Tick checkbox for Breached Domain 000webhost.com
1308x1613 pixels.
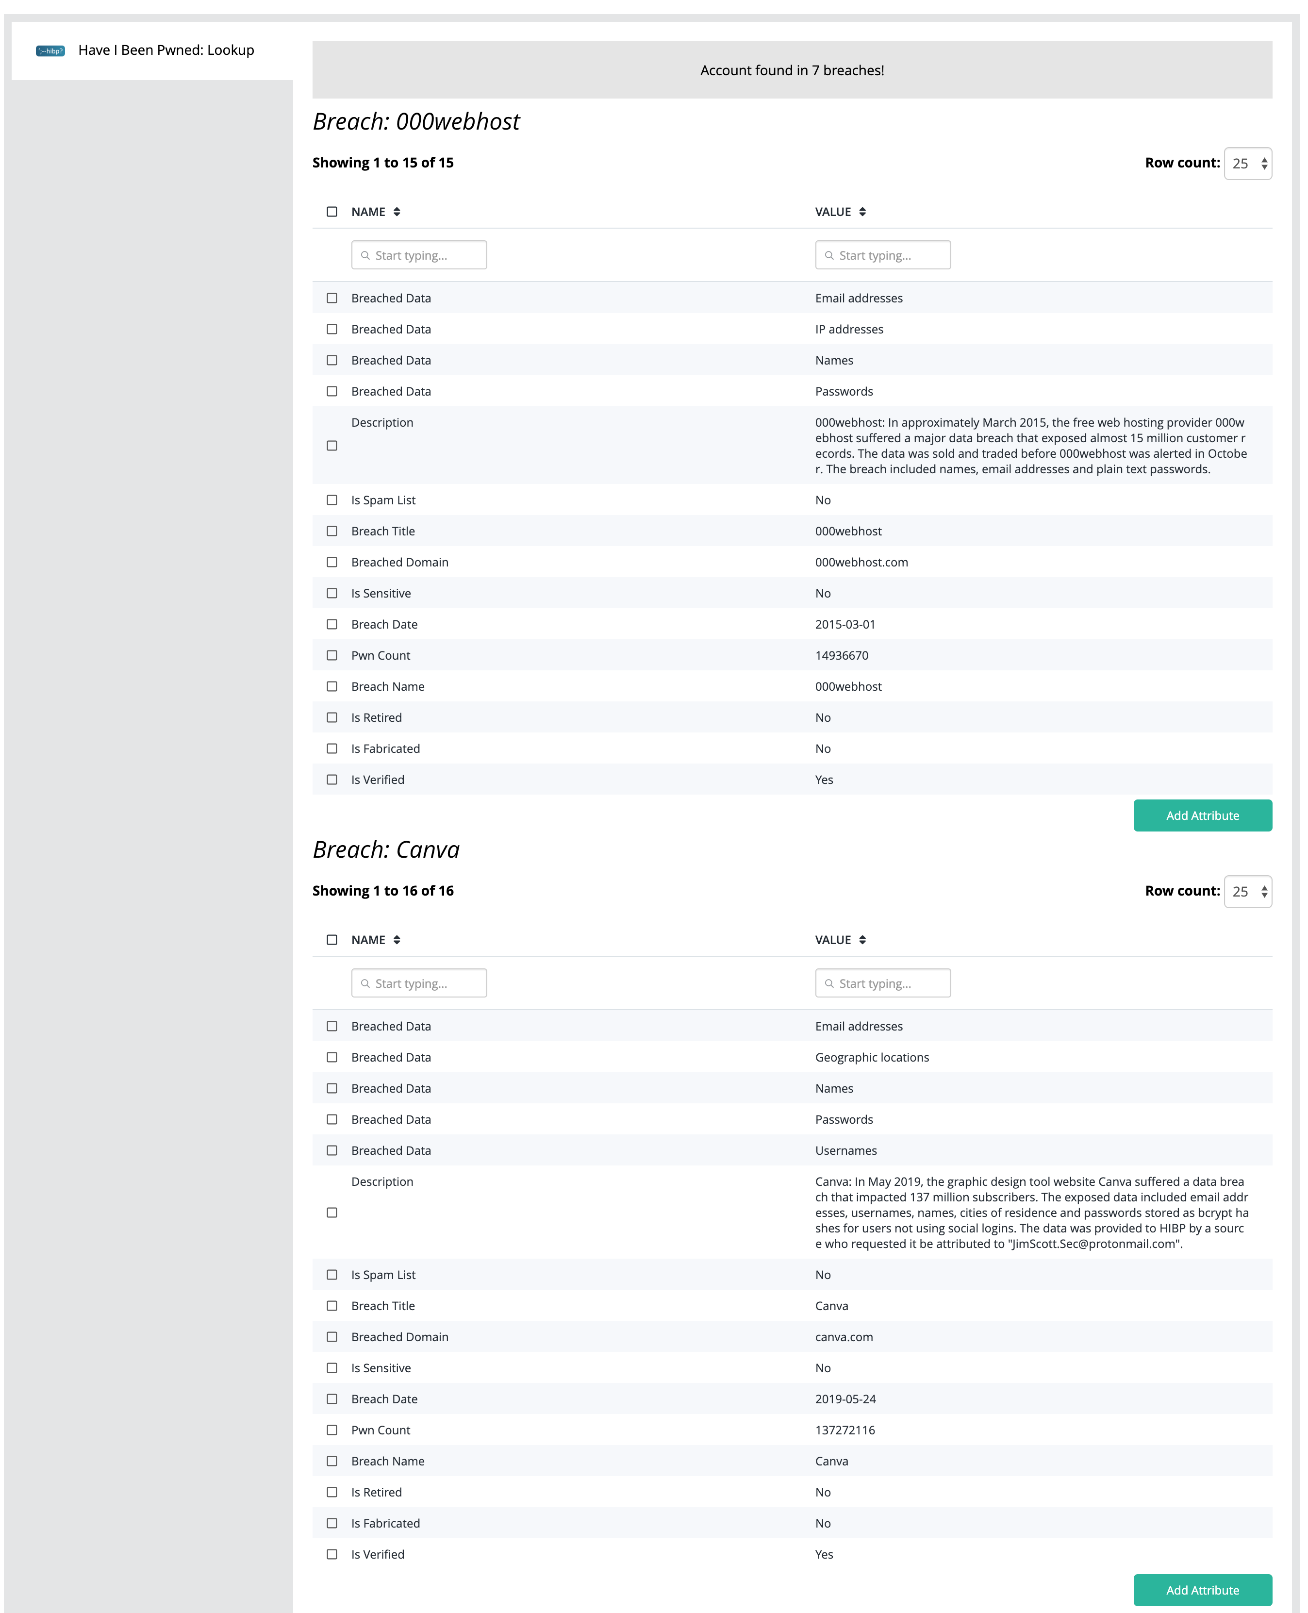pos(331,562)
